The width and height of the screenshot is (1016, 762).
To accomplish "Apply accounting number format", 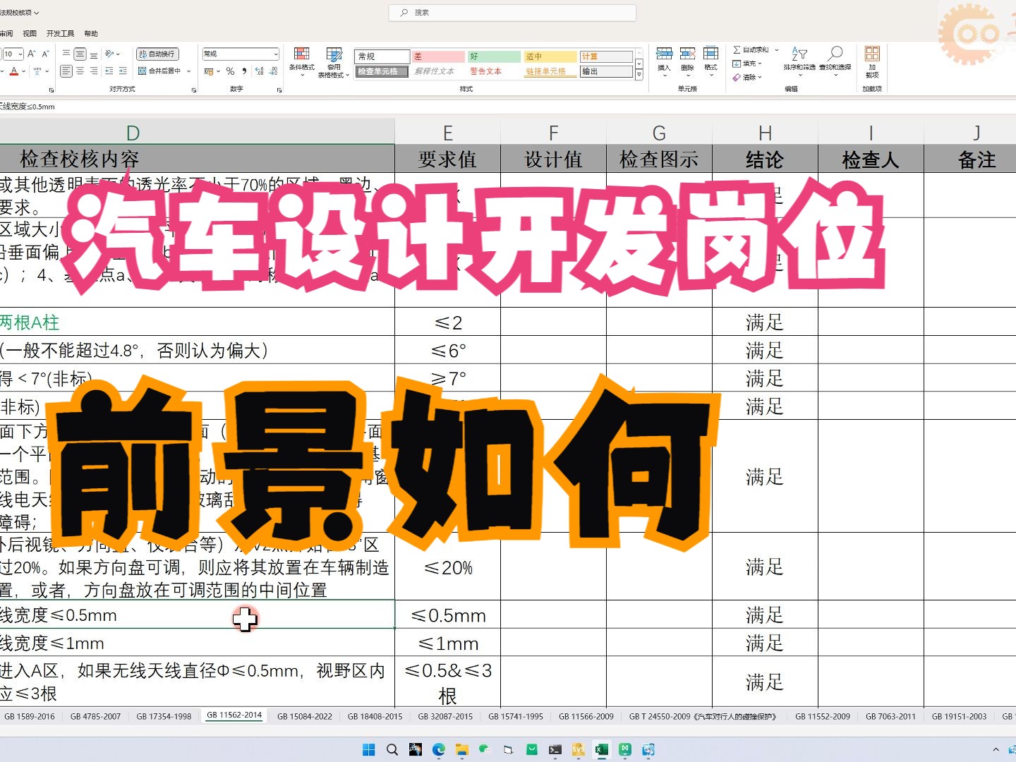I will [x=210, y=71].
